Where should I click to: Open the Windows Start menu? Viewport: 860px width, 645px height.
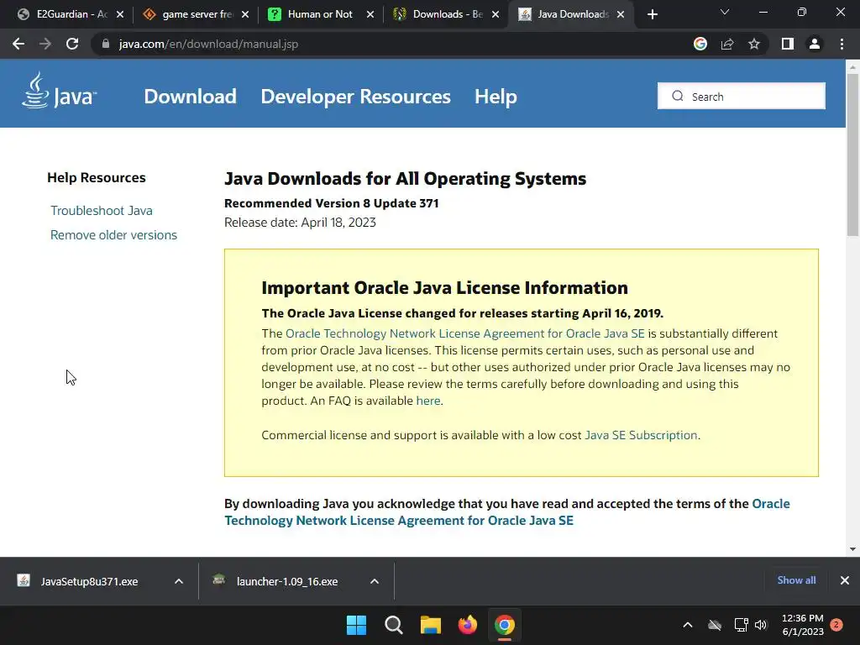click(x=356, y=625)
